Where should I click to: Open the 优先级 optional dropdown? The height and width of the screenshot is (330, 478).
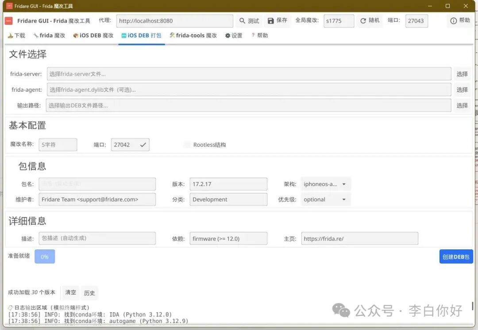pos(325,199)
